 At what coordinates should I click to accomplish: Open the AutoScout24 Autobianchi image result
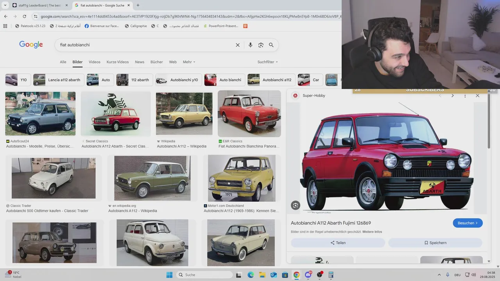(40, 114)
